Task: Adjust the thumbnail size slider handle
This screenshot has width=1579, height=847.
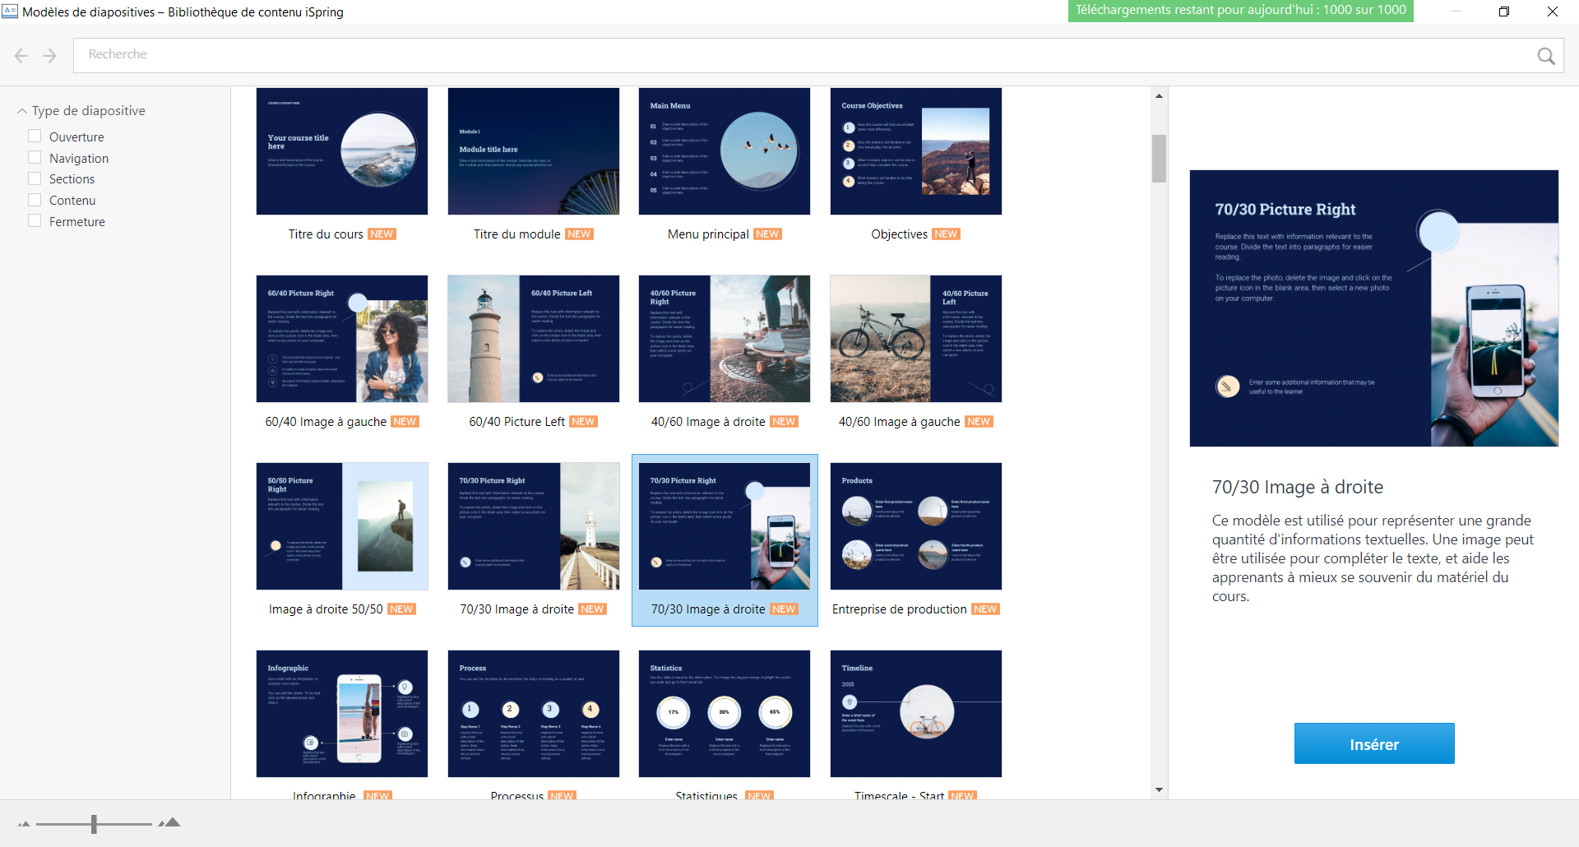Action: (94, 823)
